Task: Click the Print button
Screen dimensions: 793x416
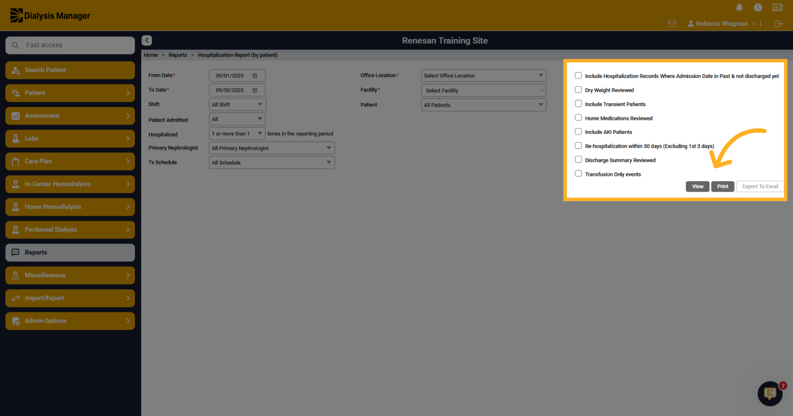Action: (x=723, y=186)
